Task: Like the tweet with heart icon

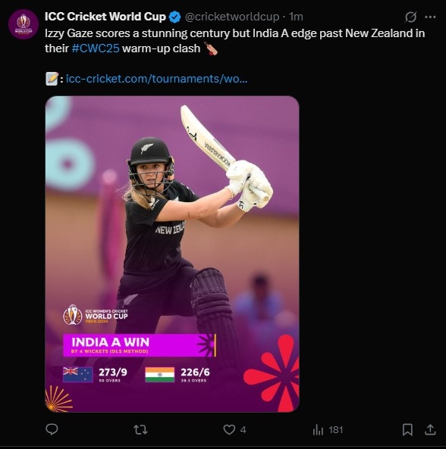Action: [229, 429]
